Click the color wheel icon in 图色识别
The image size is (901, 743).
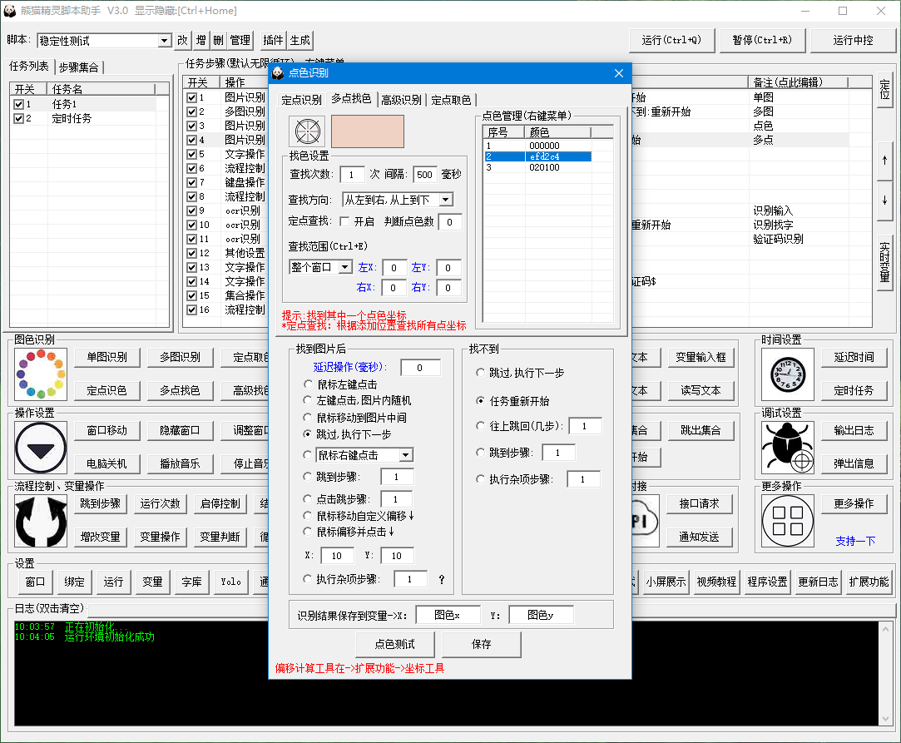click(35, 374)
